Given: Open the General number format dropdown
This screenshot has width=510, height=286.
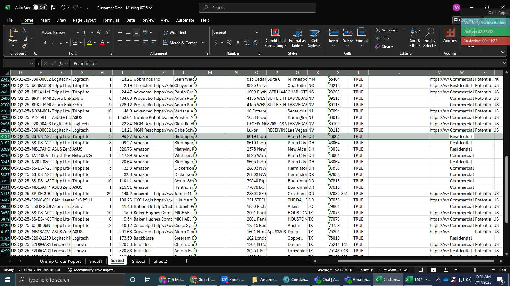Looking at the screenshot, I should pos(257,32).
